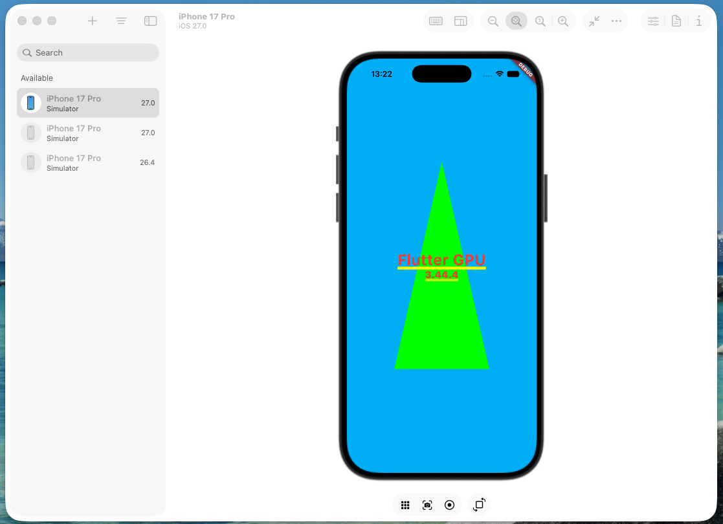Show the software keyboard icon
723x524 pixels.
(436, 21)
